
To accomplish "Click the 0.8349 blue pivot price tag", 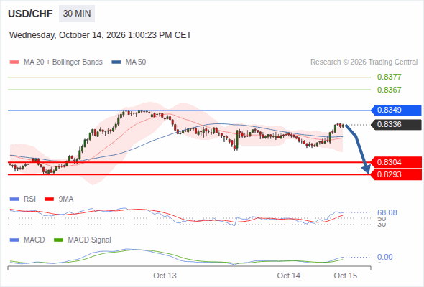I will point(396,110).
